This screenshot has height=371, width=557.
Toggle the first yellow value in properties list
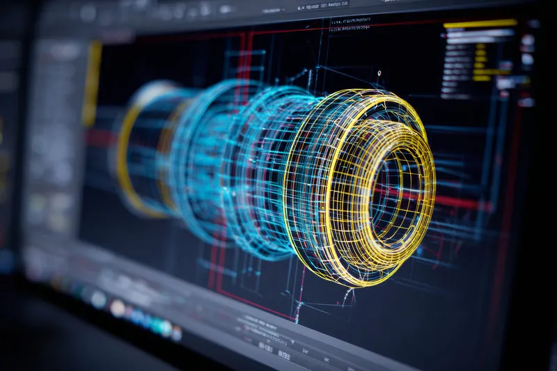click(x=480, y=47)
